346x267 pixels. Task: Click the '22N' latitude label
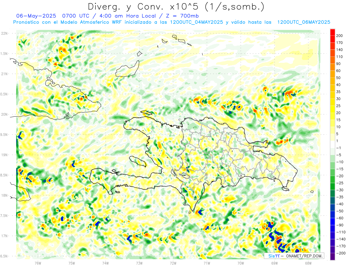[x=4, y=33]
